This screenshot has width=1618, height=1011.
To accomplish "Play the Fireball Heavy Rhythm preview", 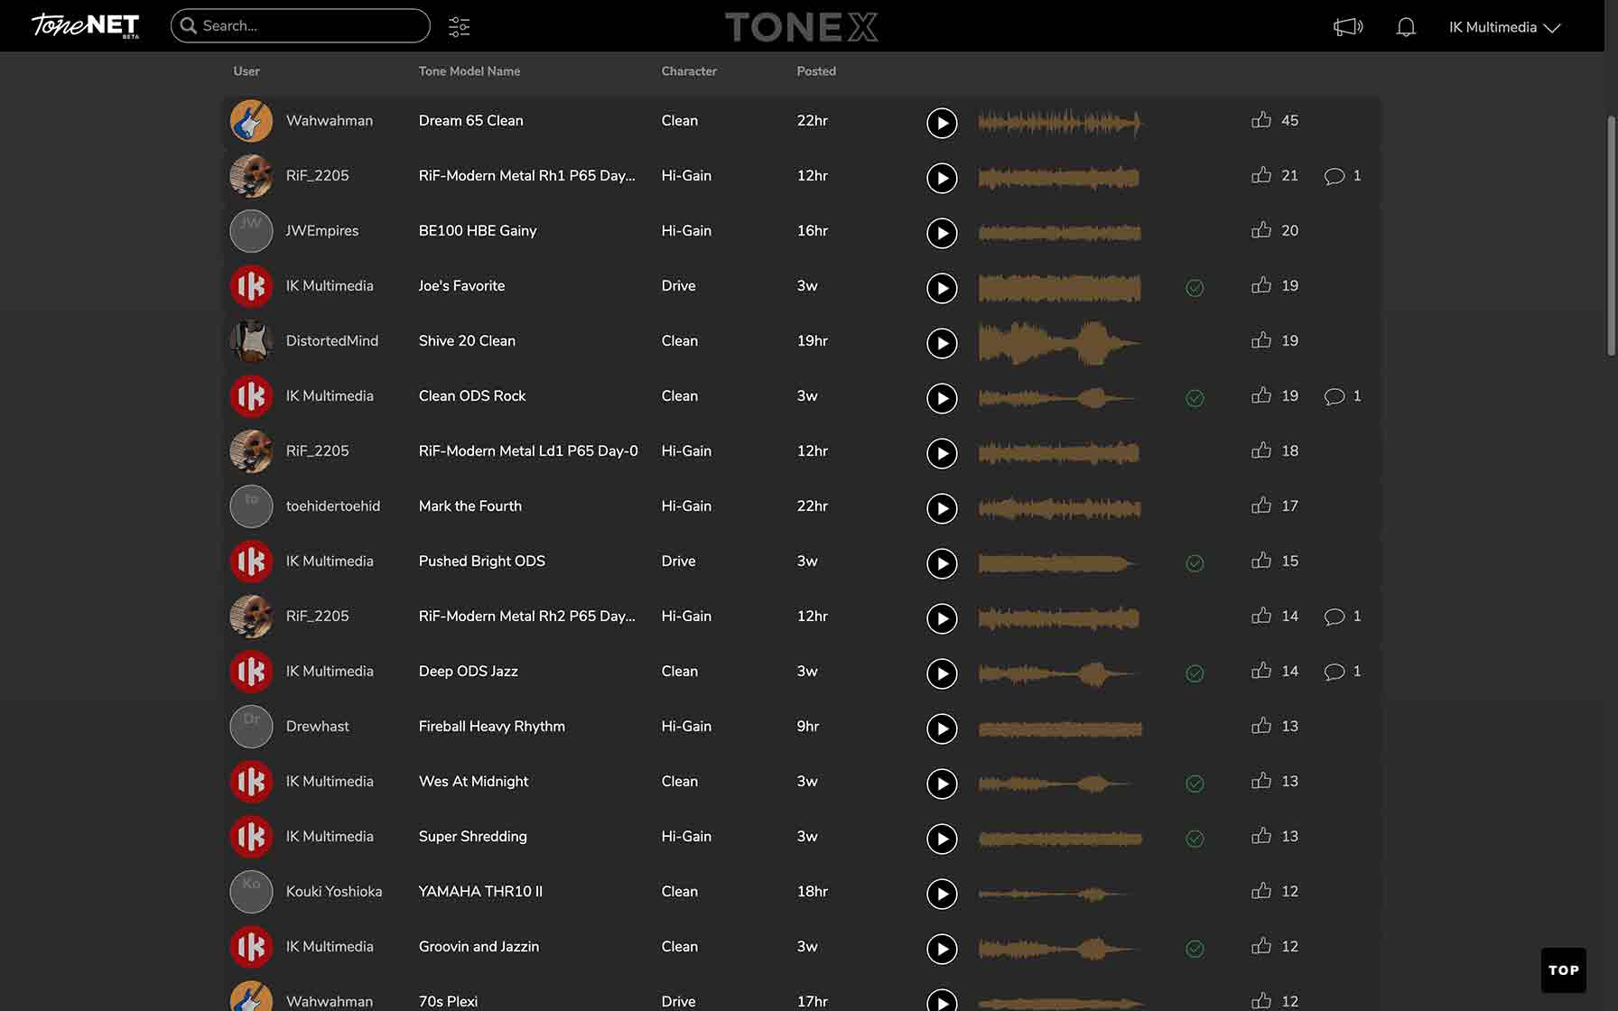I will 942,728.
